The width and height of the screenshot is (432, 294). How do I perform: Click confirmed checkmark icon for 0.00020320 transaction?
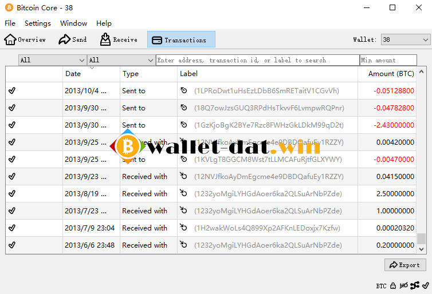point(12,228)
